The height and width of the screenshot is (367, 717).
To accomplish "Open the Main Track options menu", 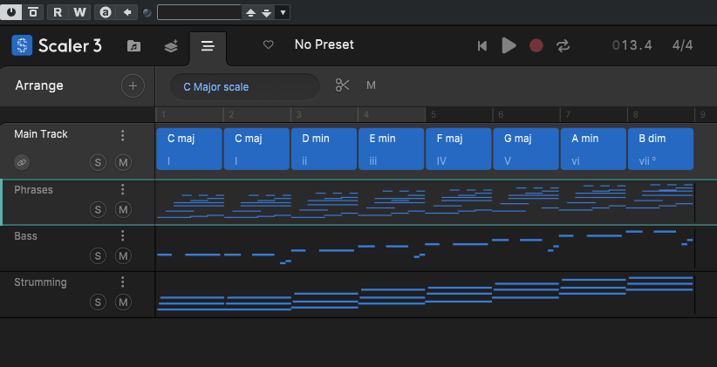I will 123,135.
